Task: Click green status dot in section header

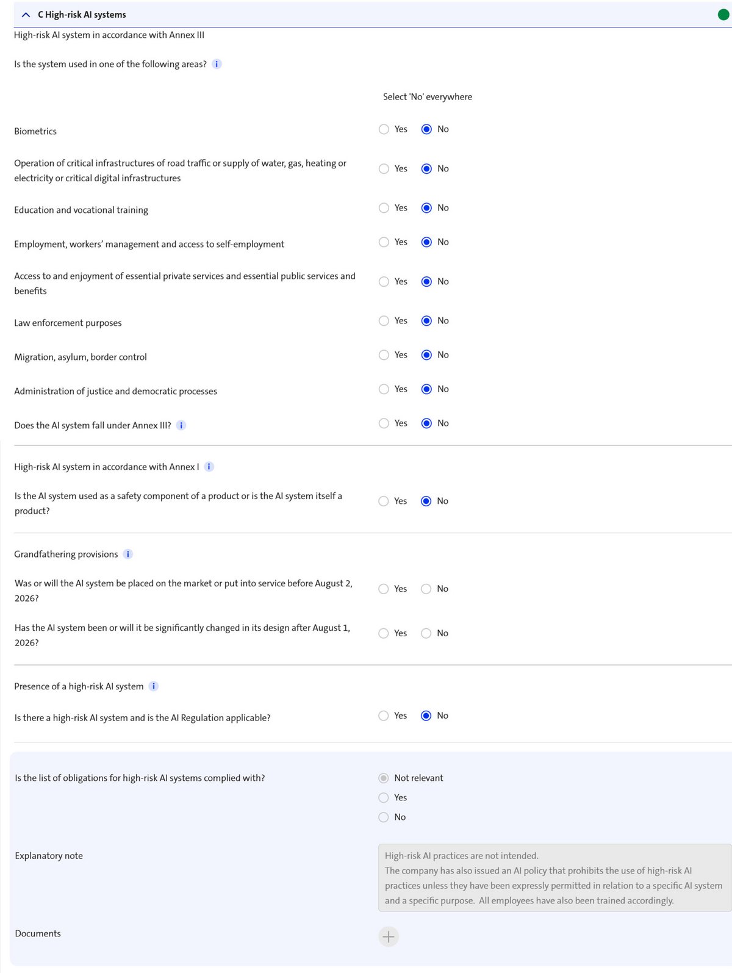Action: pos(723,15)
